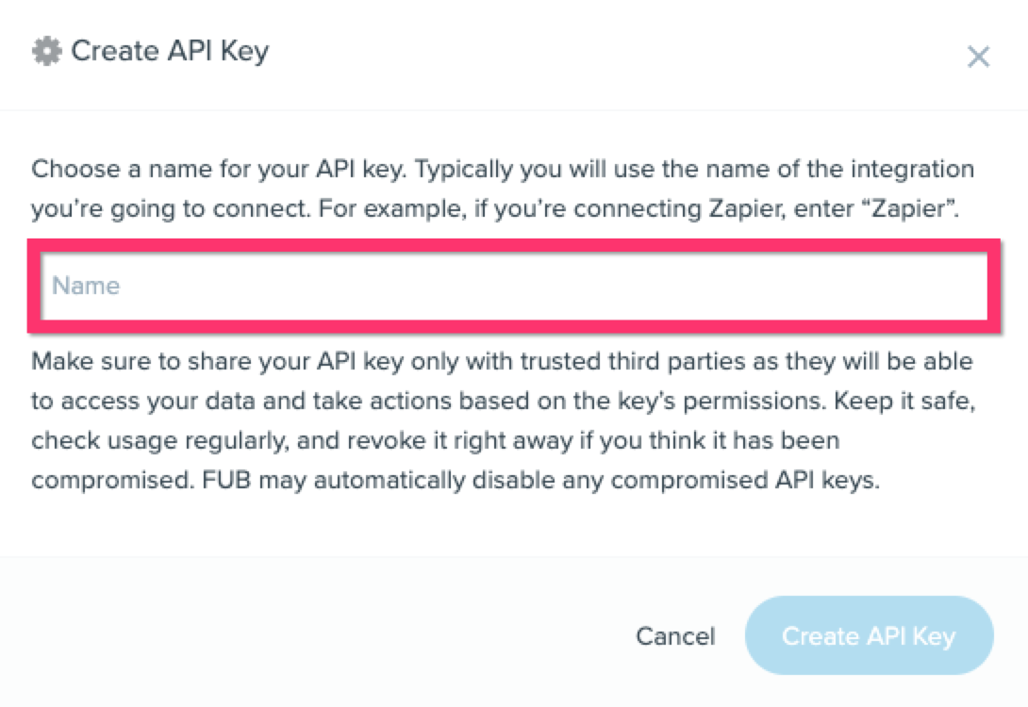The image size is (1028, 707).
Task: Click the gear icon beside the dialog title
Action: pos(46,51)
